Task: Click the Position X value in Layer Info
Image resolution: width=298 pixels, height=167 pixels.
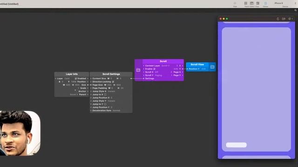Action: coord(62,82)
